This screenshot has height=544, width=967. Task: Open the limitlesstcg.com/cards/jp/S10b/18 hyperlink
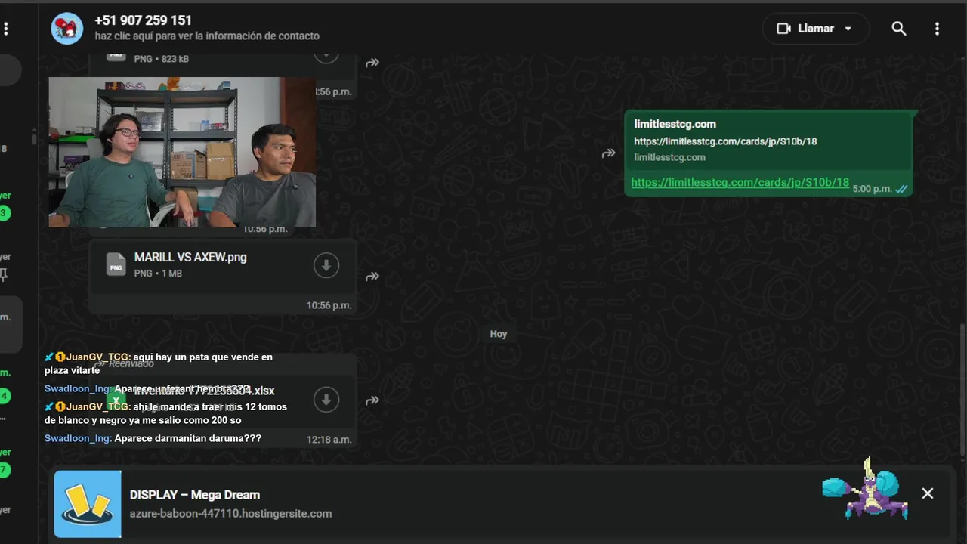coord(740,183)
